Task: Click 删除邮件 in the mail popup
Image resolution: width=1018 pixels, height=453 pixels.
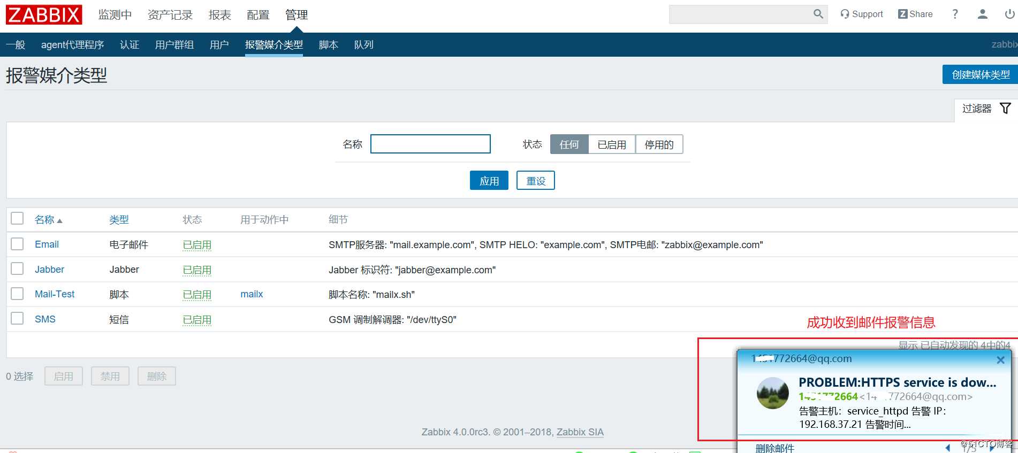Action: click(x=774, y=448)
